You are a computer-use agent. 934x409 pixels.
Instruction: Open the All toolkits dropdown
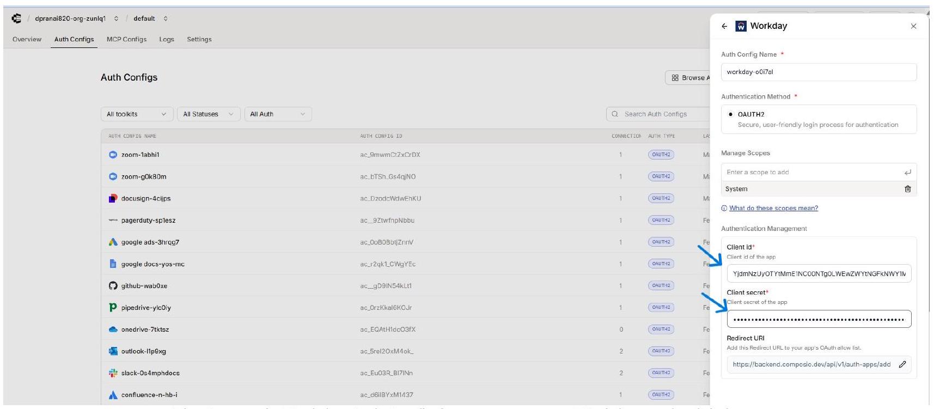click(x=137, y=114)
